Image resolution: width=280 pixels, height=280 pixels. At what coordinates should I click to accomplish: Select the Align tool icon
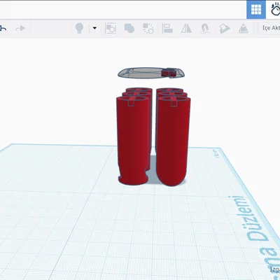coord(167,29)
